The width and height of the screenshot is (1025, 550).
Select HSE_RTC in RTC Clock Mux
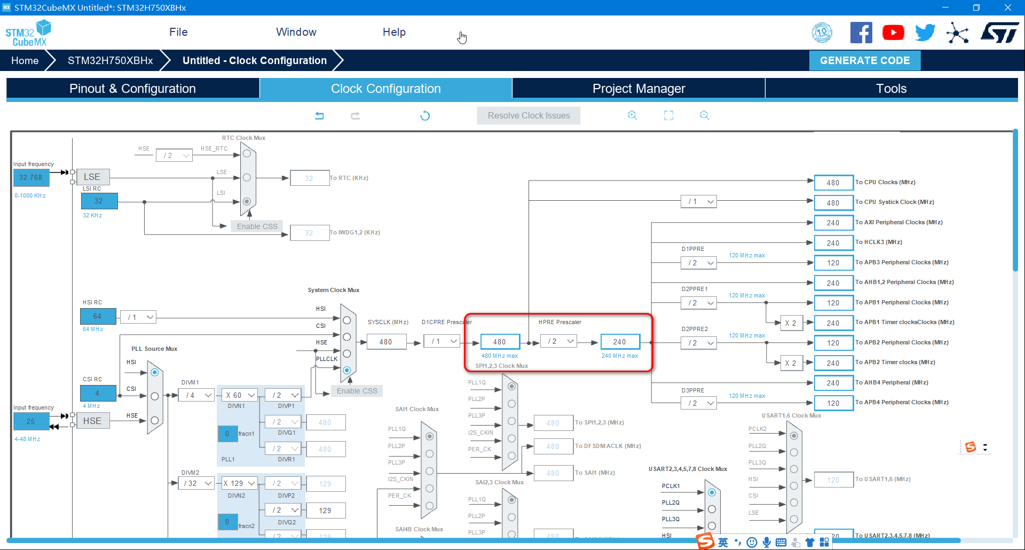247,153
